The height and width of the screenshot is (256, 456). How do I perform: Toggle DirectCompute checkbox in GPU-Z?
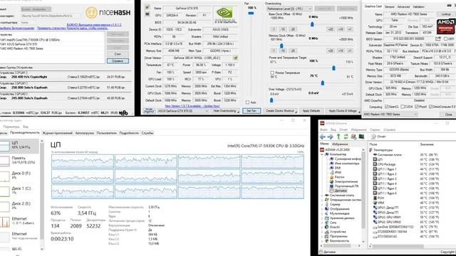pos(430,107)
